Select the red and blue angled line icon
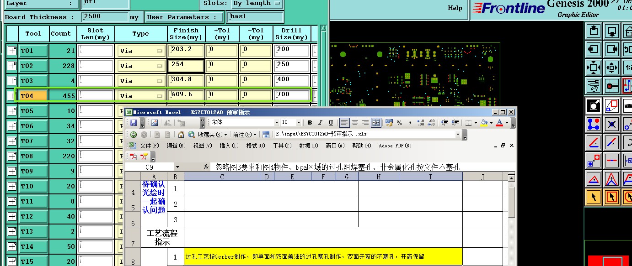632x266 pixels. (x=594, y=142)
